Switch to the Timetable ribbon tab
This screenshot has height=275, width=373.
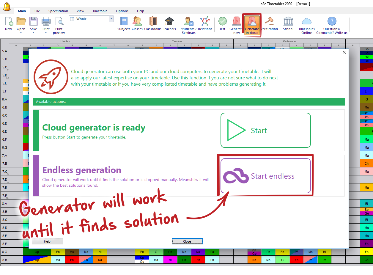100,11
